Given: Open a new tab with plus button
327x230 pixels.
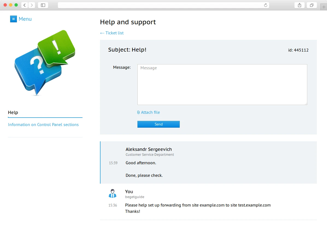Looking at the screenshot, I should [x=324, y=7].
